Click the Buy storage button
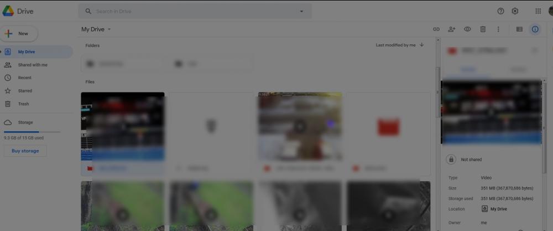The height and width of the screenshot is (231, 553). pos(25,151)
